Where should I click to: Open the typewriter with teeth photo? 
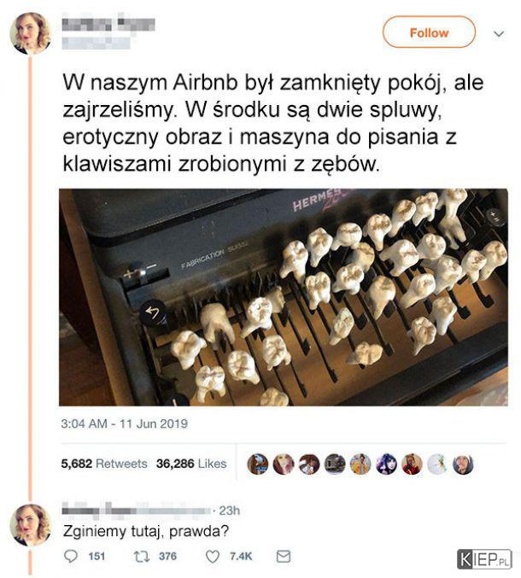(284, 297)
